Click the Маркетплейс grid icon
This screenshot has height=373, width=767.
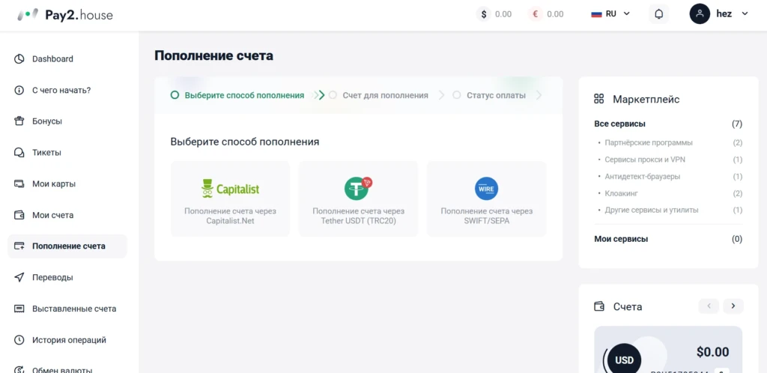[x=598, y=99]
